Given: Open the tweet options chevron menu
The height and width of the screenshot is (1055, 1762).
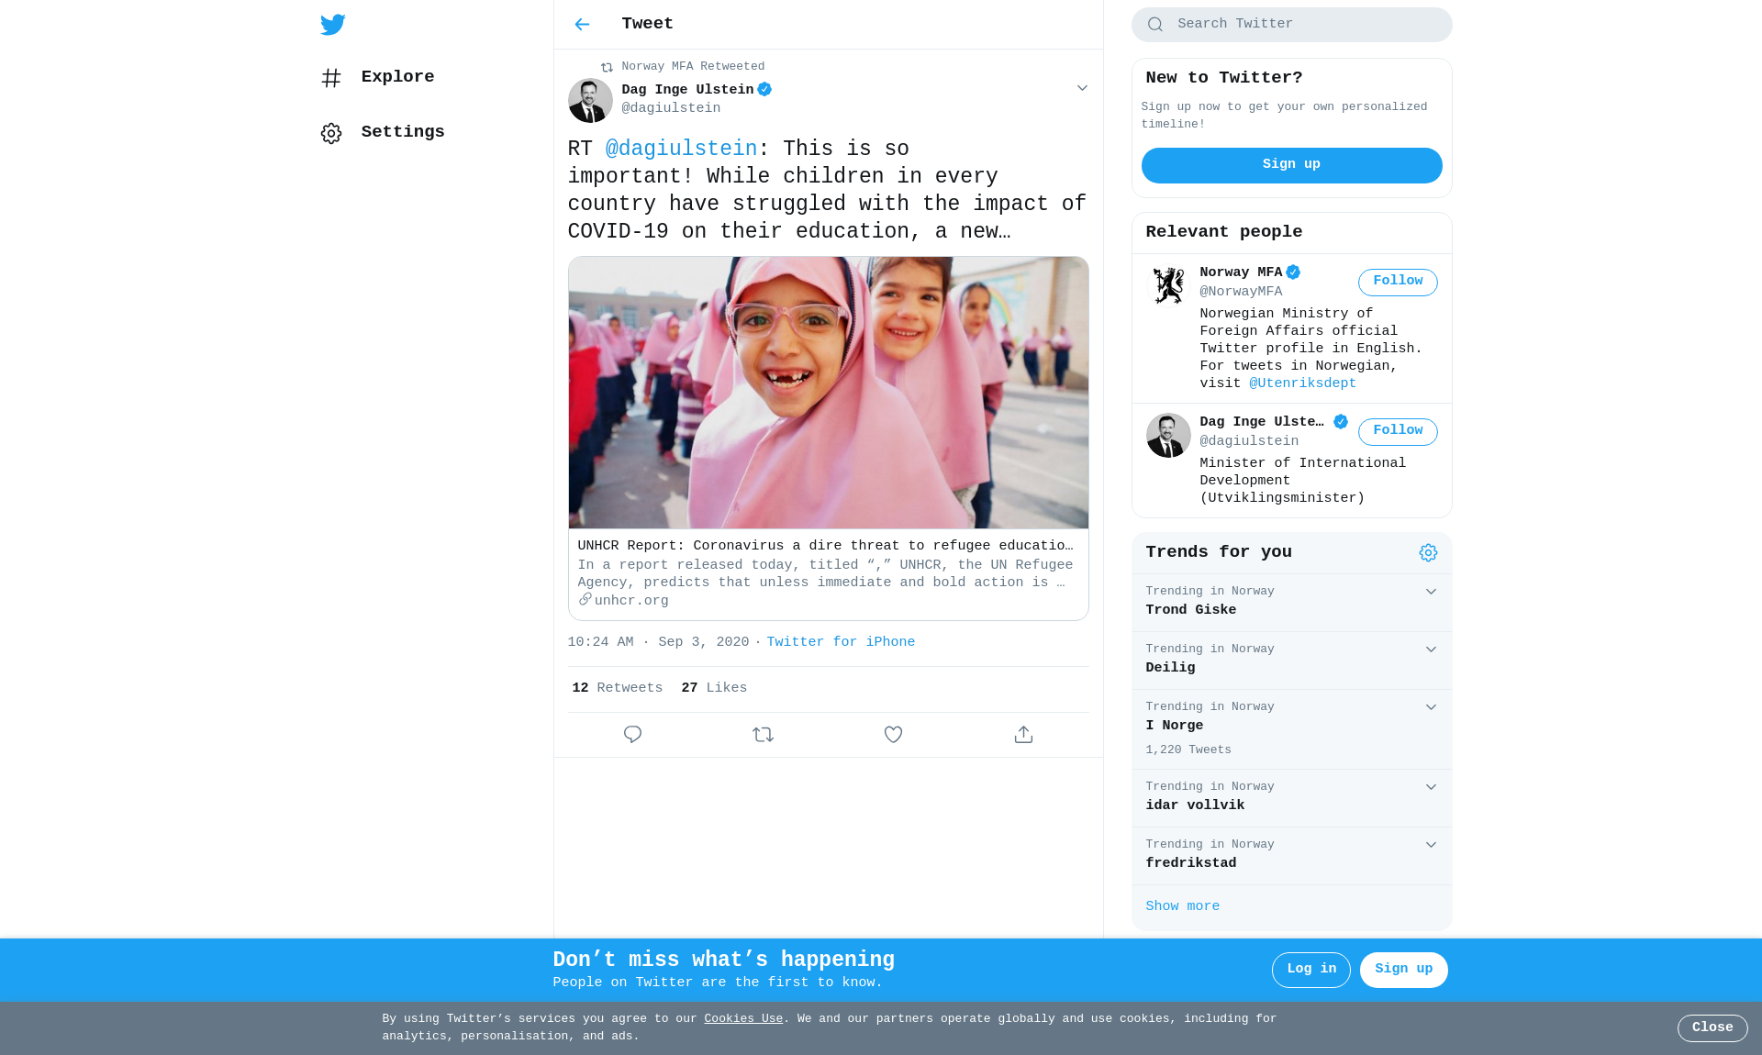Looking at the screenshot, I should point(1082,88).
